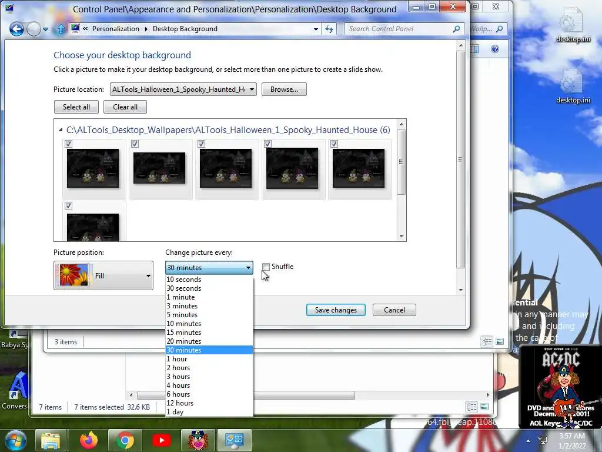Click the Personalization breadcrumb
Image resolution: width=602 pixels, height=452 pixels.
tap(116, 29)
